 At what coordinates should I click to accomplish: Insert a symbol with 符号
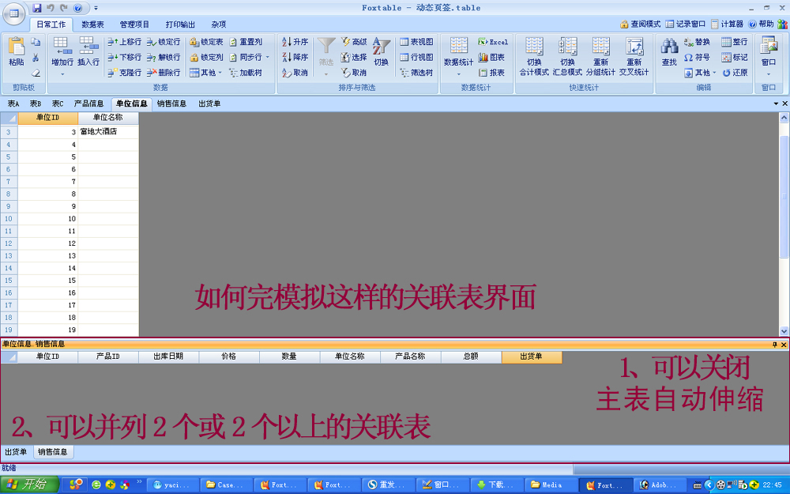697,57
